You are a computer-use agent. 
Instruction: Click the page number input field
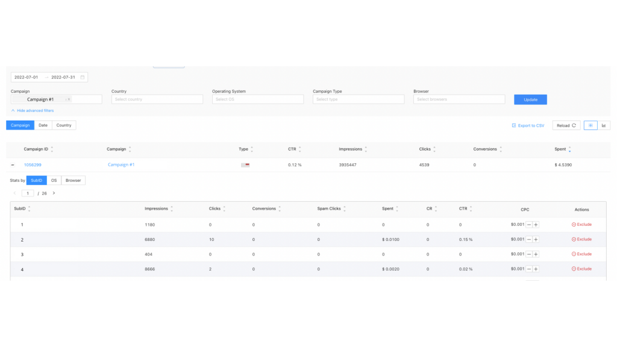28,193
